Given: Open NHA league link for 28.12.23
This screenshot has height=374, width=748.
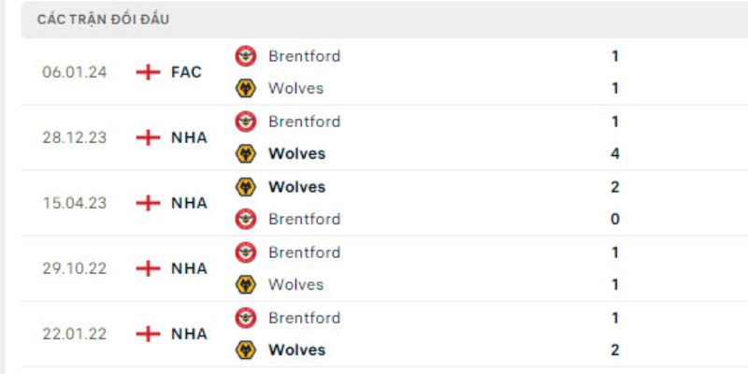Looking at the screenshot, I should [189, 137].
